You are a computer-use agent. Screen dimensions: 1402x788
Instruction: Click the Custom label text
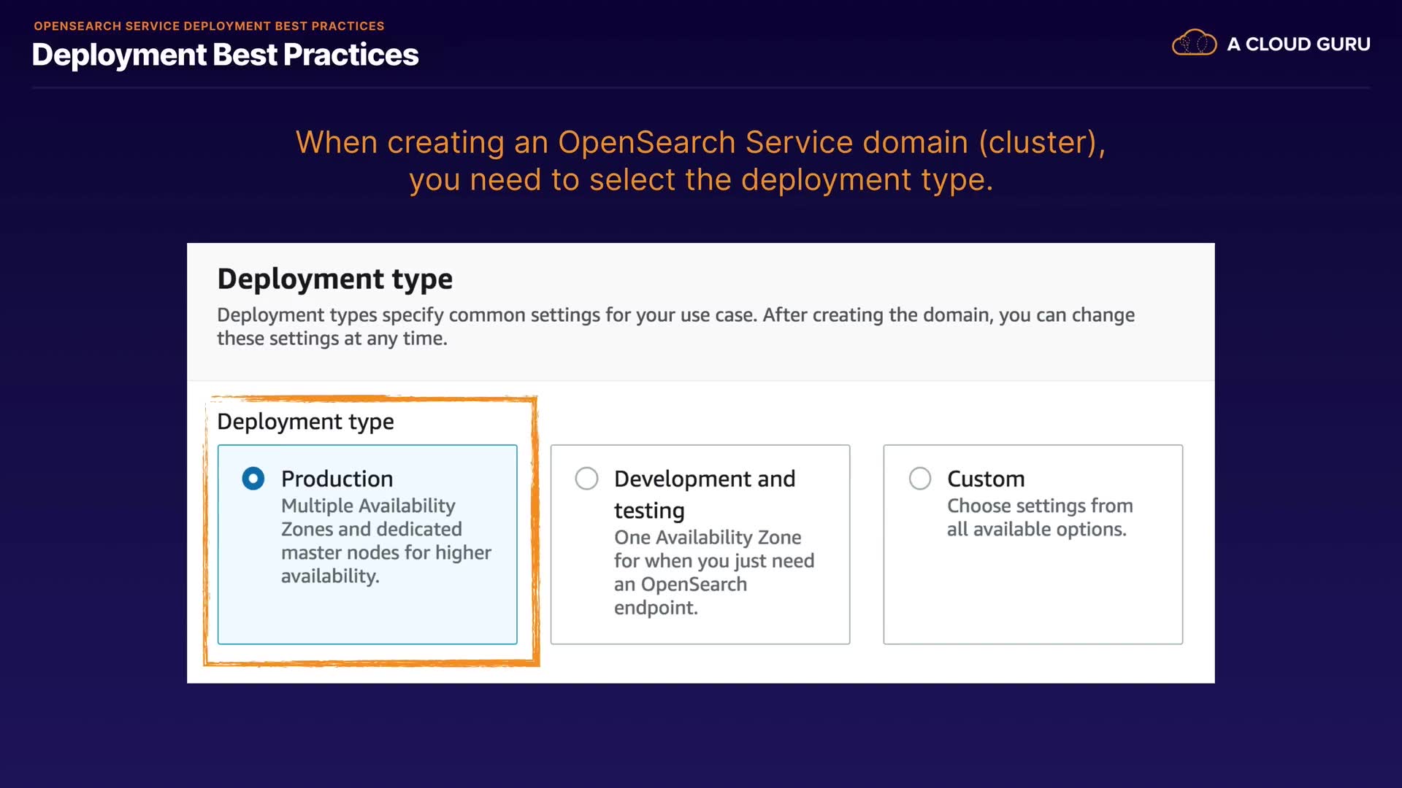pyautogui.click(x=986, y=479)
